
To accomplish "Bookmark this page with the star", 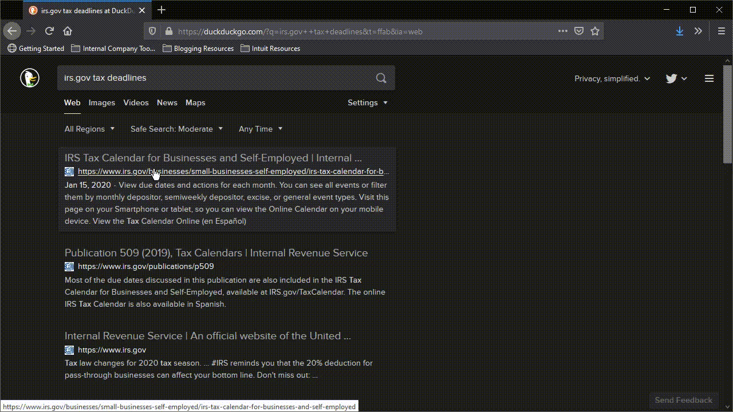I will [595, 31].
